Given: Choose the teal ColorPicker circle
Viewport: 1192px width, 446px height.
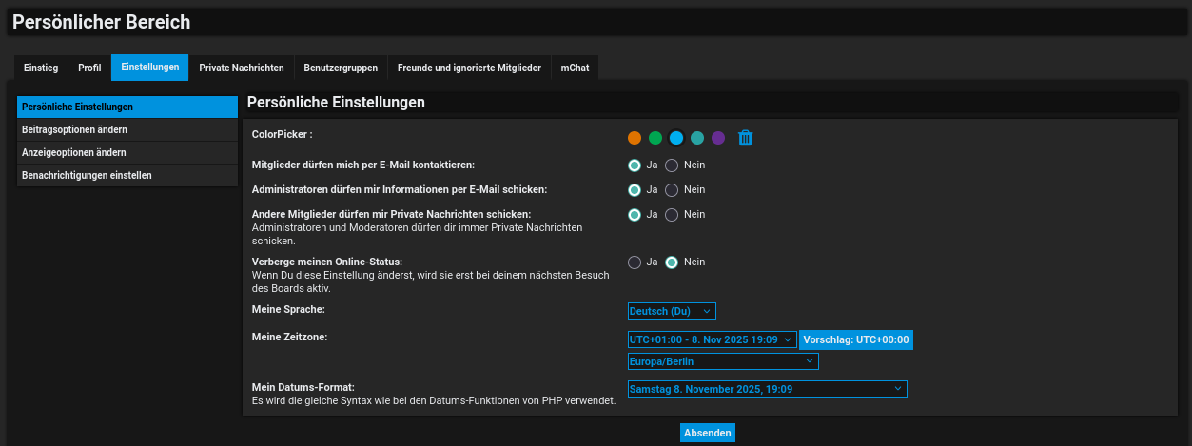Looking at the screenshot, I should (697, 138).
